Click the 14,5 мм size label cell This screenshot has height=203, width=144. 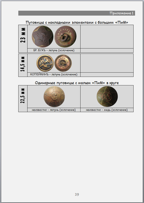click(x=23, y=65)
